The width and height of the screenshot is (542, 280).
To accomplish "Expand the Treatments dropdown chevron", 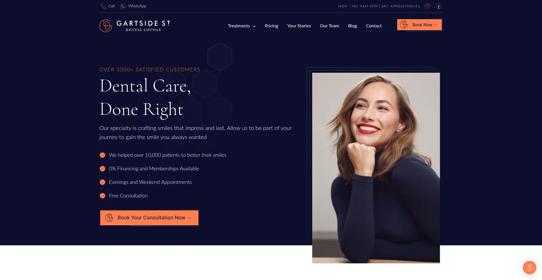I will (x=254, y=26).
